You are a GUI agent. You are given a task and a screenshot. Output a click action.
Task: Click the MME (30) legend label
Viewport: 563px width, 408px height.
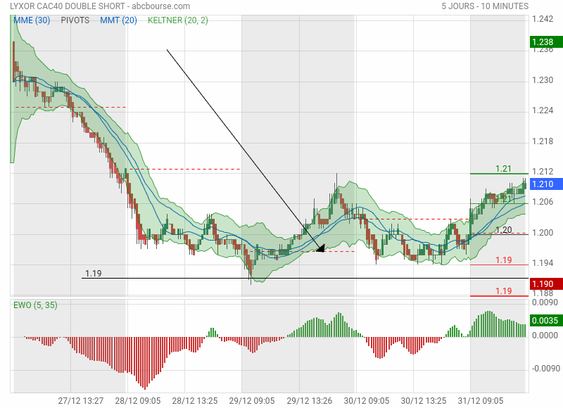coord(32,20)
